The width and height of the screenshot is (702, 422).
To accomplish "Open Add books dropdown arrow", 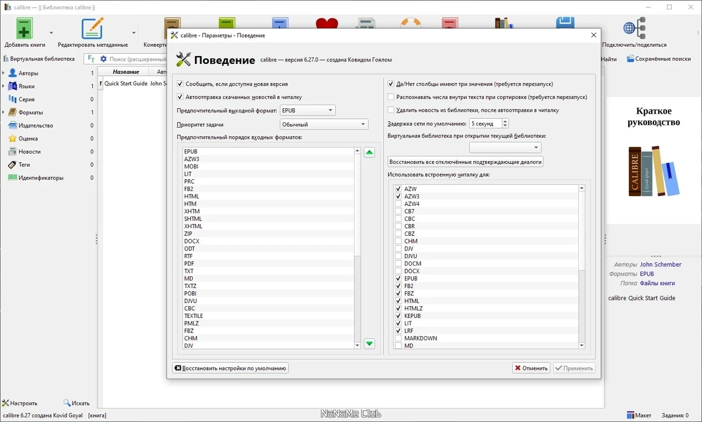I will pos(51,33).
